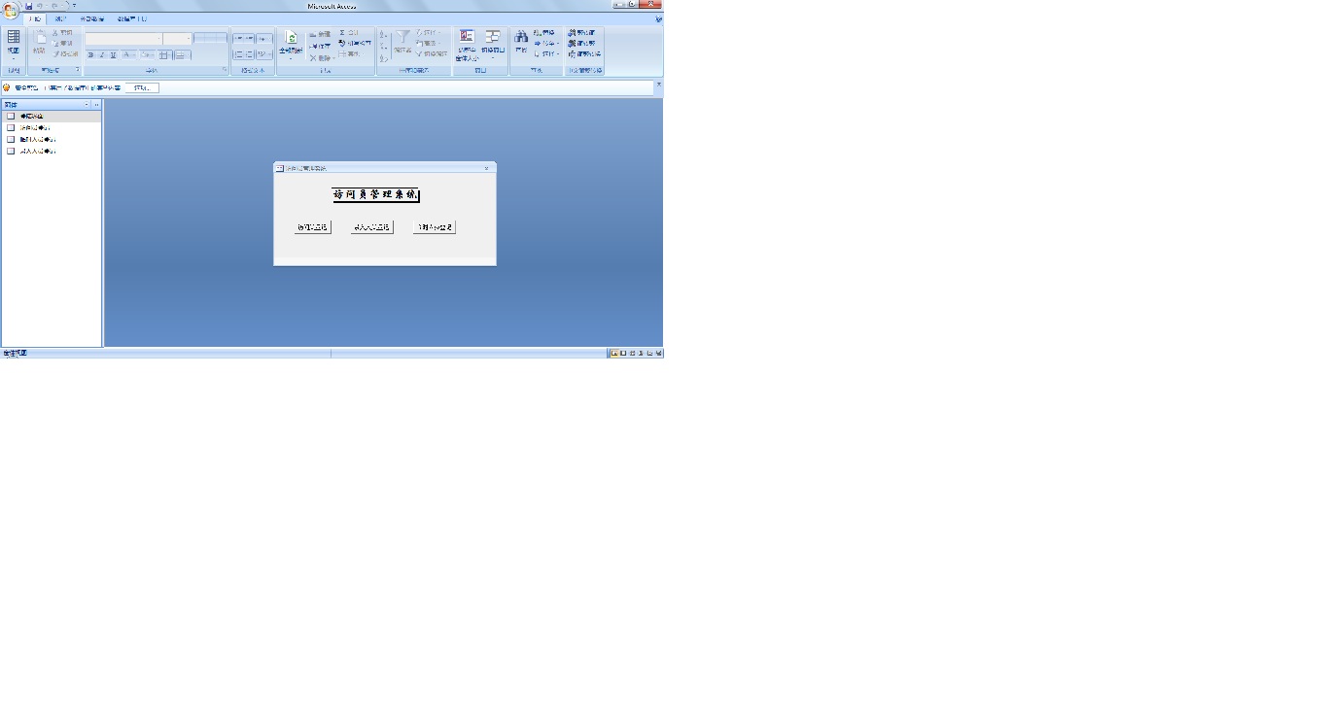
Task: Open the Gridlines dropdown
Action: coord(166,54)
